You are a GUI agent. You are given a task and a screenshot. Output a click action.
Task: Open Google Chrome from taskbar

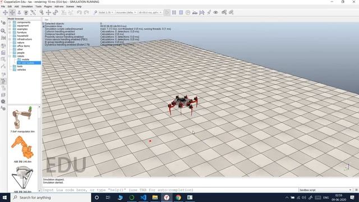[x=178, y=198]
